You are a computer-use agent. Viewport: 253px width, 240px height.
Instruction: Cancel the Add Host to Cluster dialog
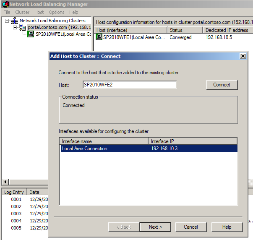point(191,227)
